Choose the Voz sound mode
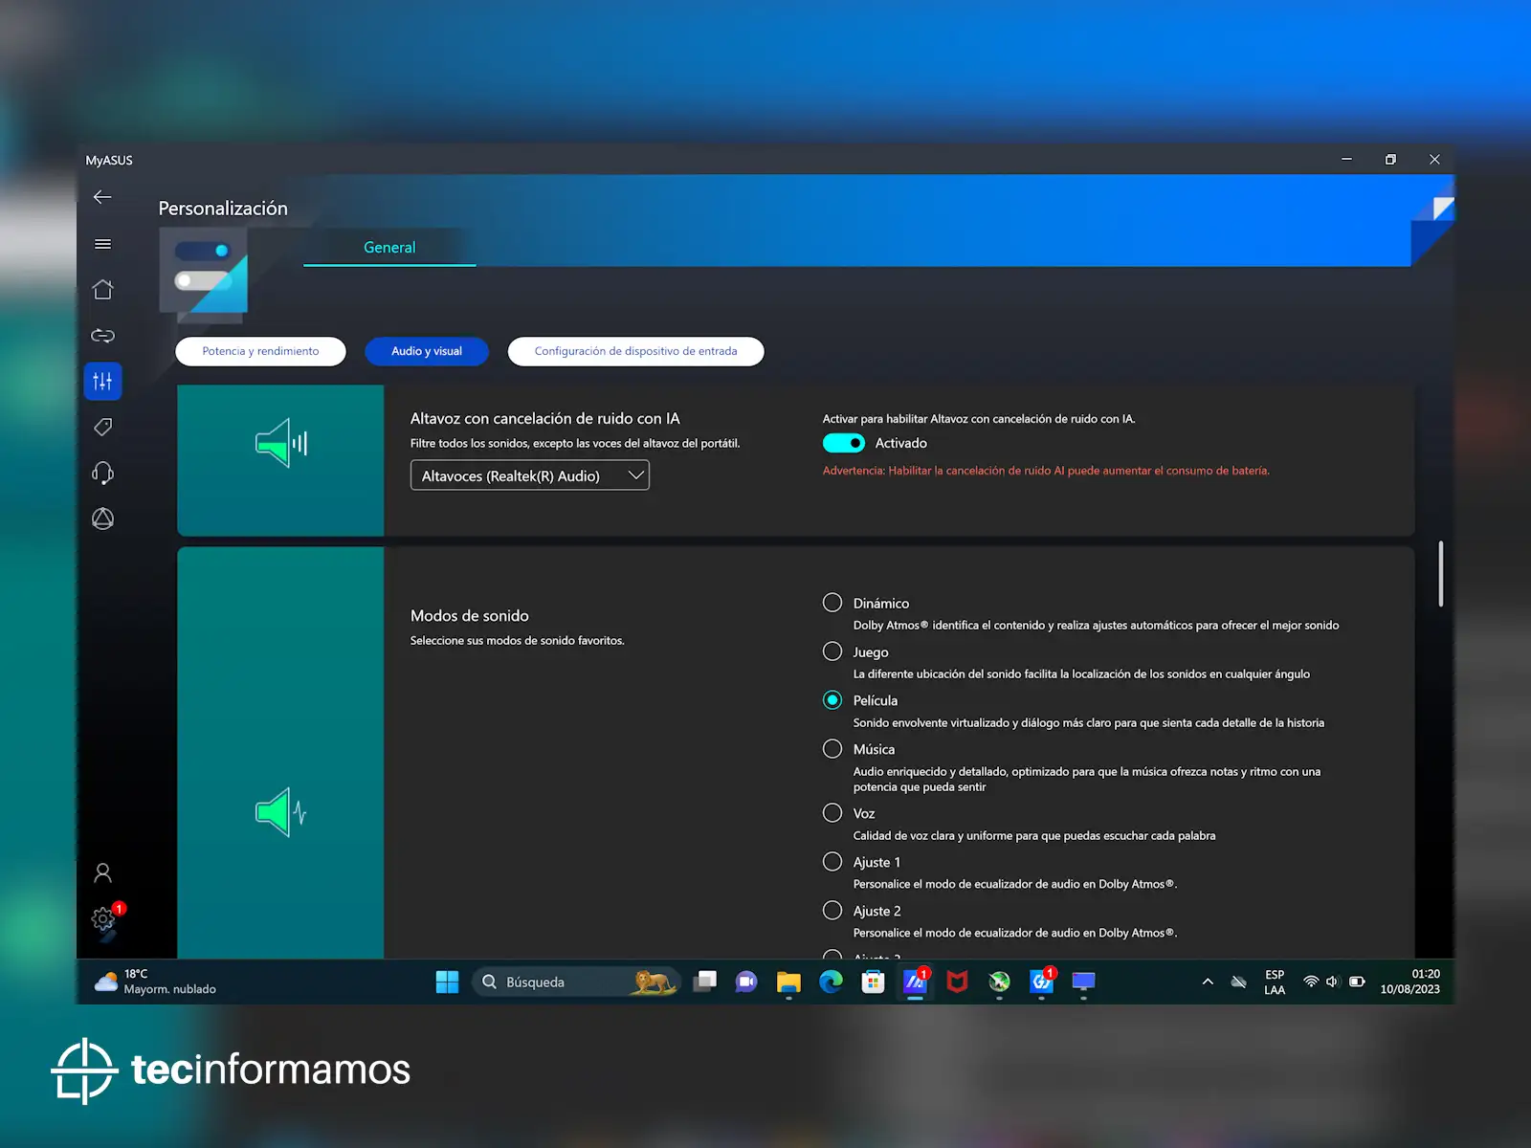The image size is (1531, 1148). pyautogui.click(x=832, y=813)
